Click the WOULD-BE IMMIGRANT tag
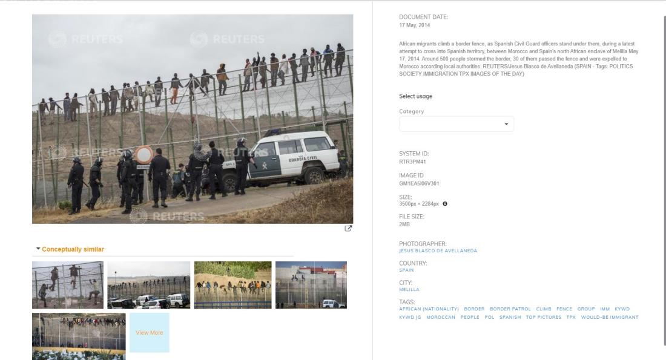Image resolution: width=666 pixels, height=360 pixels. tap(610, 317)
